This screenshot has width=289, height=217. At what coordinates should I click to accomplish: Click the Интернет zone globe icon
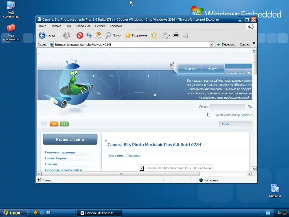coord(201,180)
